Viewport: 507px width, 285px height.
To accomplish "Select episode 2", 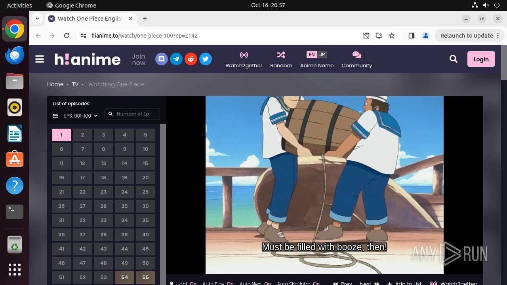I will tap(82, 135).
